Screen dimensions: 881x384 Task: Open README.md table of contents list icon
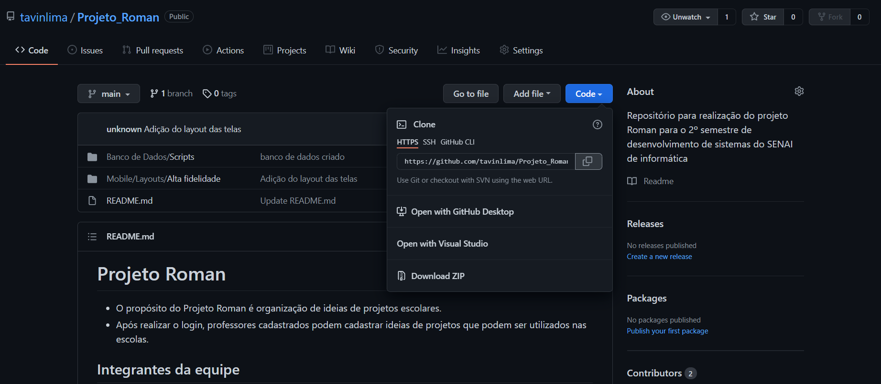click(x=92, y=237)
